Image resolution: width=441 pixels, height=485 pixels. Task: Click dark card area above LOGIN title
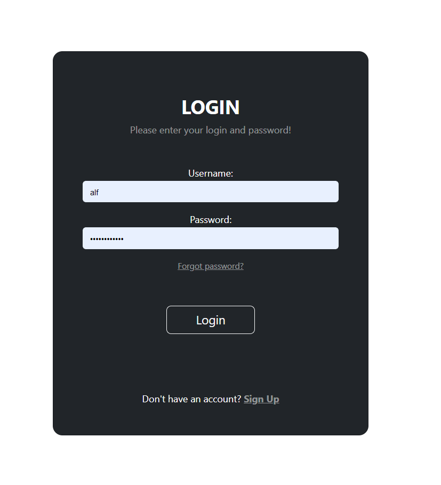click(211, 74)
